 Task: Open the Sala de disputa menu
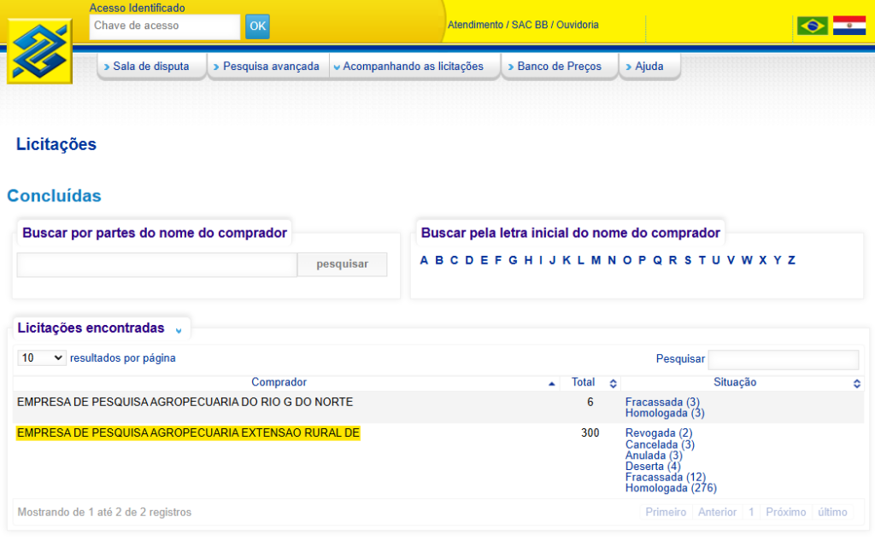pyautogui.click(x=150, y=67)
